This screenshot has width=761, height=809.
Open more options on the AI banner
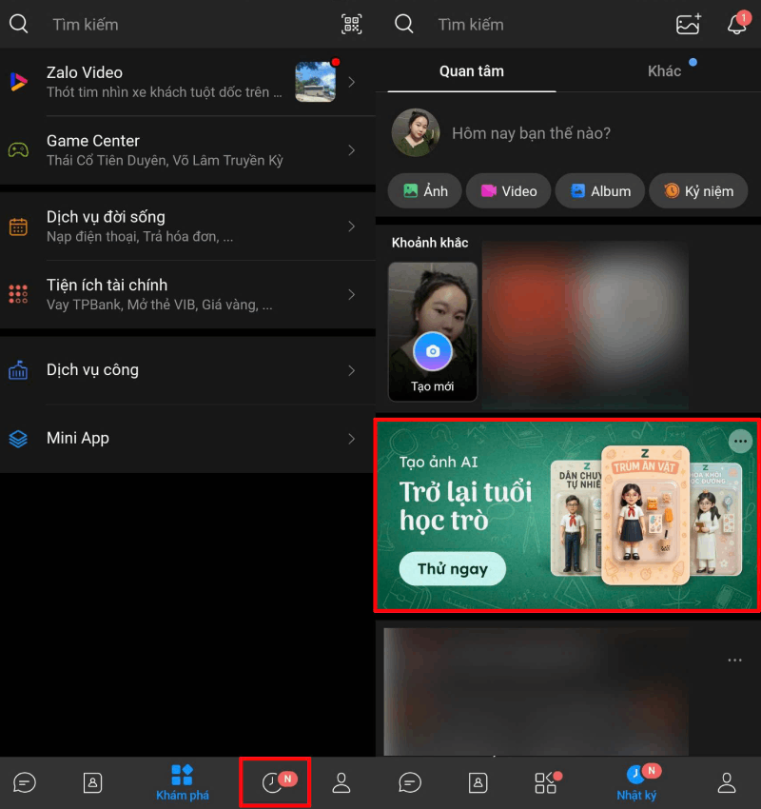740,442
